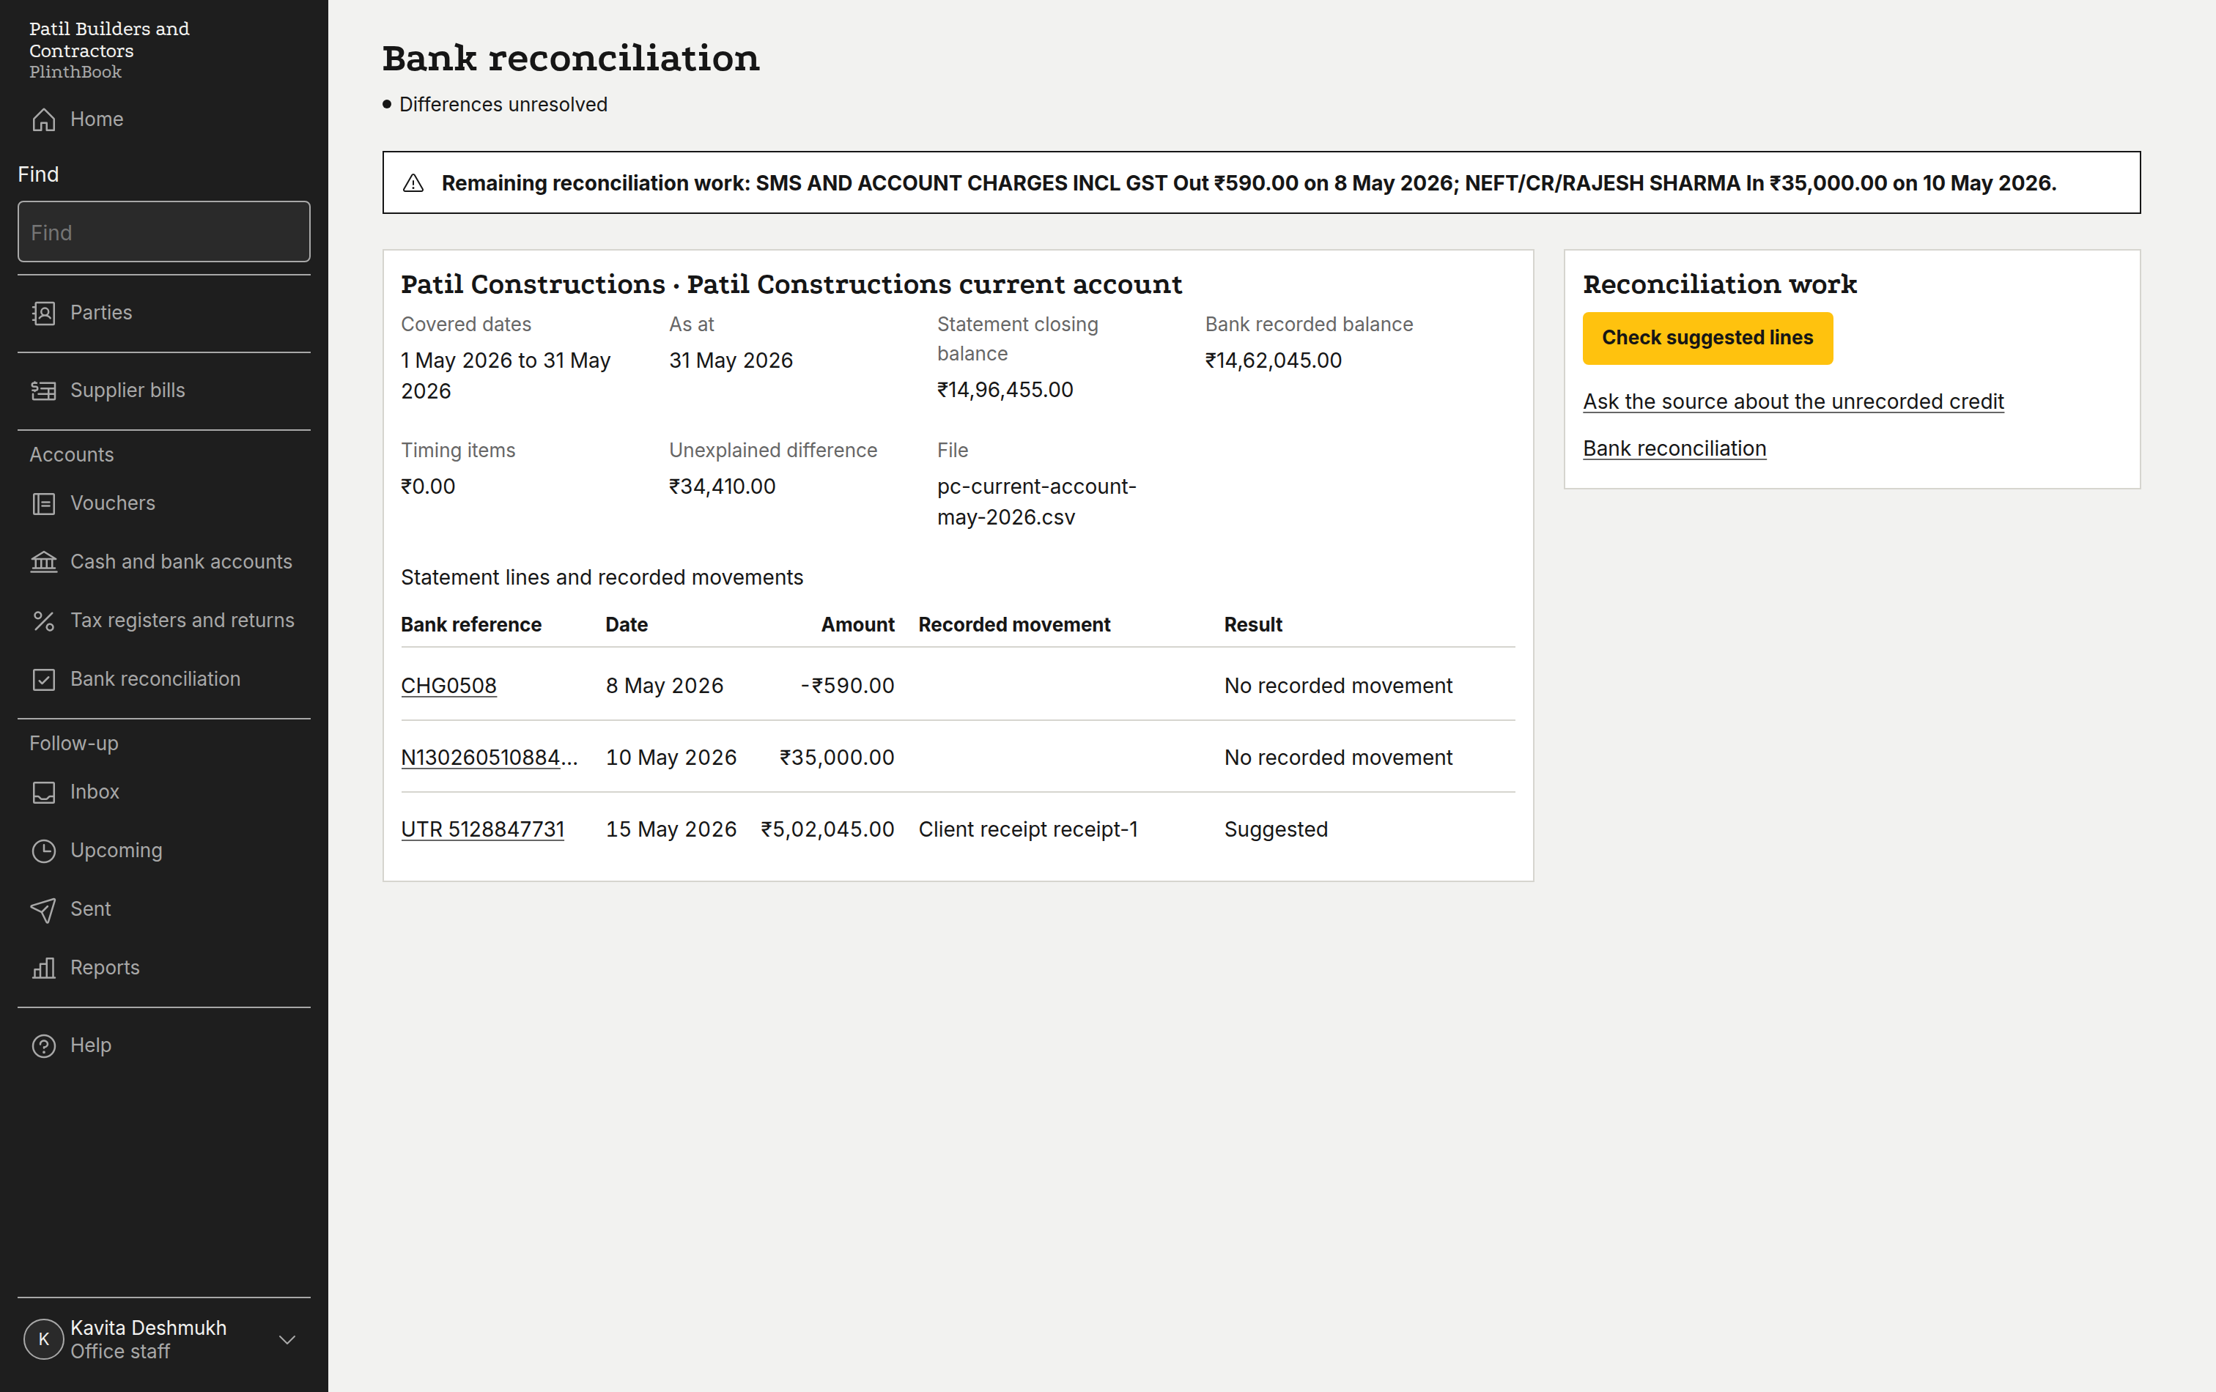Go to Reports label

point(105,968)
